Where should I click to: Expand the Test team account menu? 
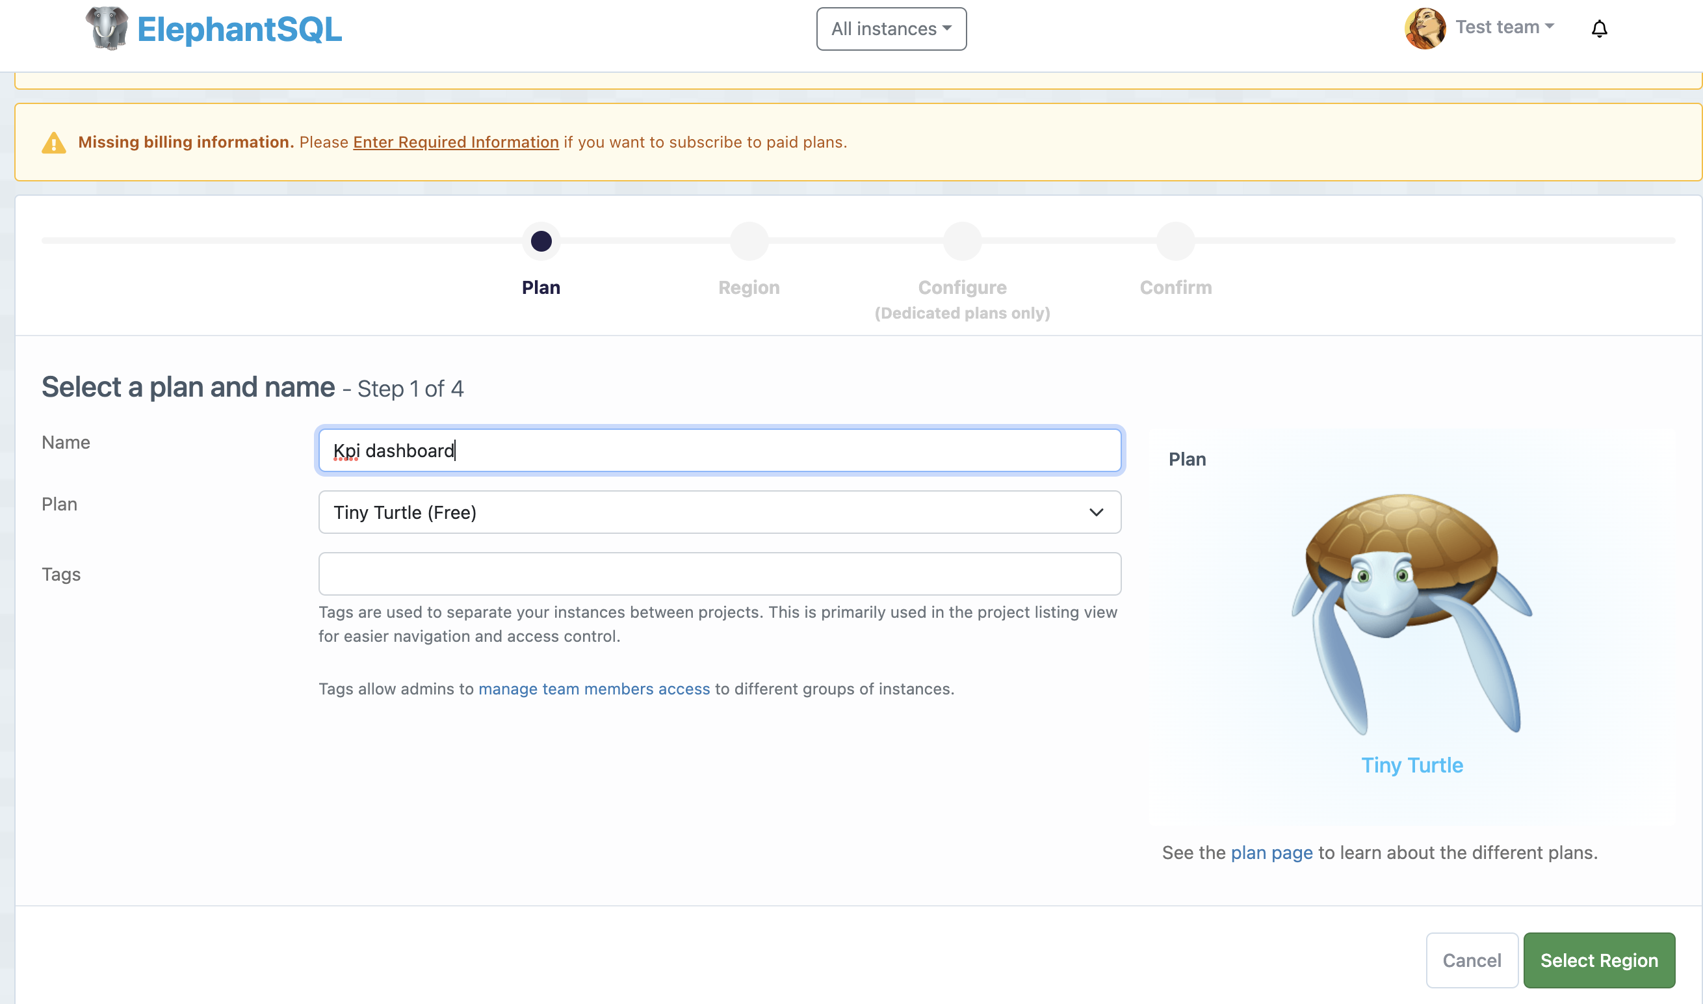[x=1504, y=27]
